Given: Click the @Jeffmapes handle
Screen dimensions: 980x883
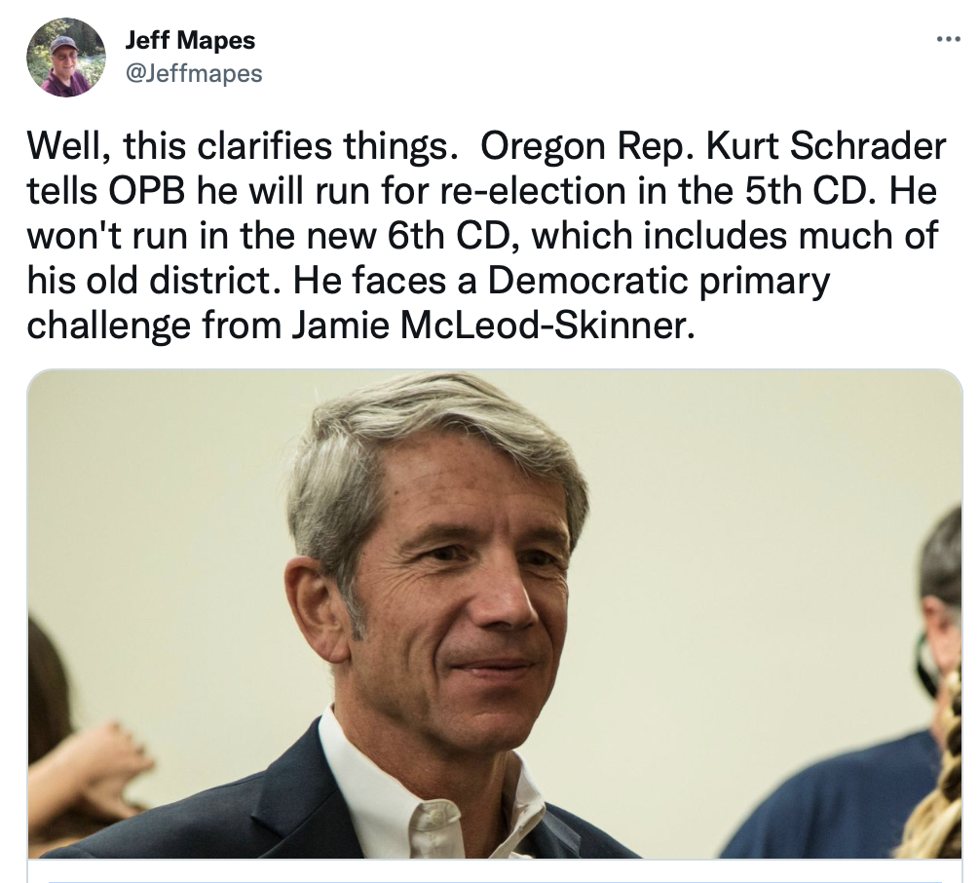Looking at the screenshot, I should click(x=194, y=73).
